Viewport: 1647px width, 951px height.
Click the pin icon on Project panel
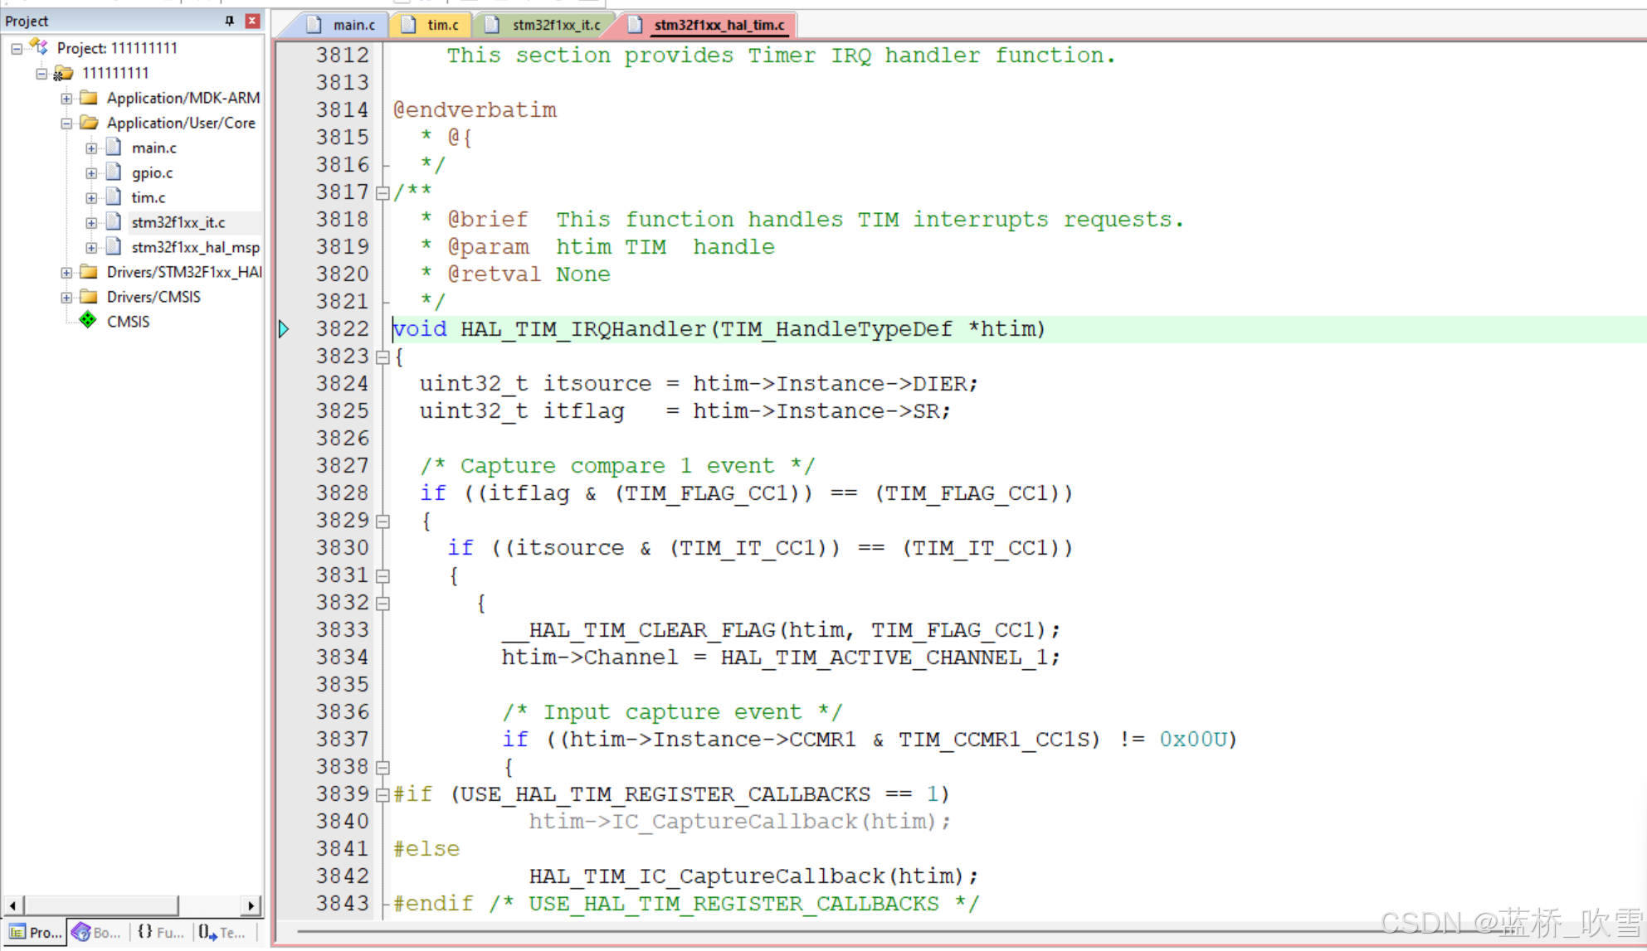pos(230,21)
